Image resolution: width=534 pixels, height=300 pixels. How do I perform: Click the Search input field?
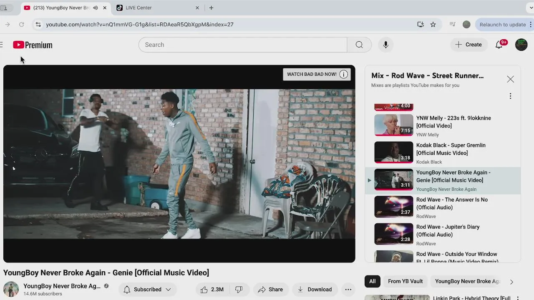(243, 45)
